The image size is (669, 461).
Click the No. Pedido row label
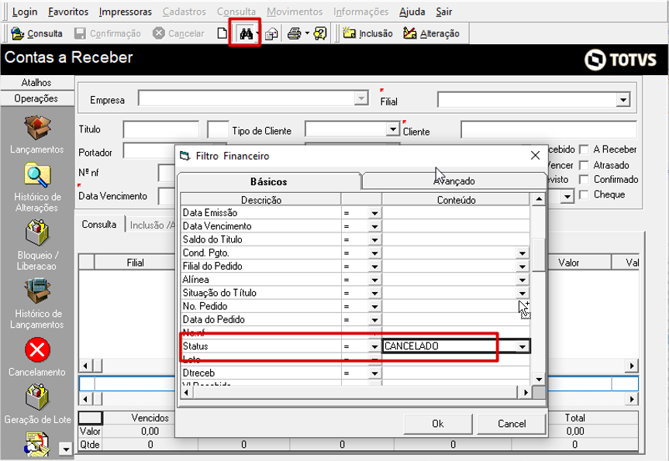pos(205,306)
